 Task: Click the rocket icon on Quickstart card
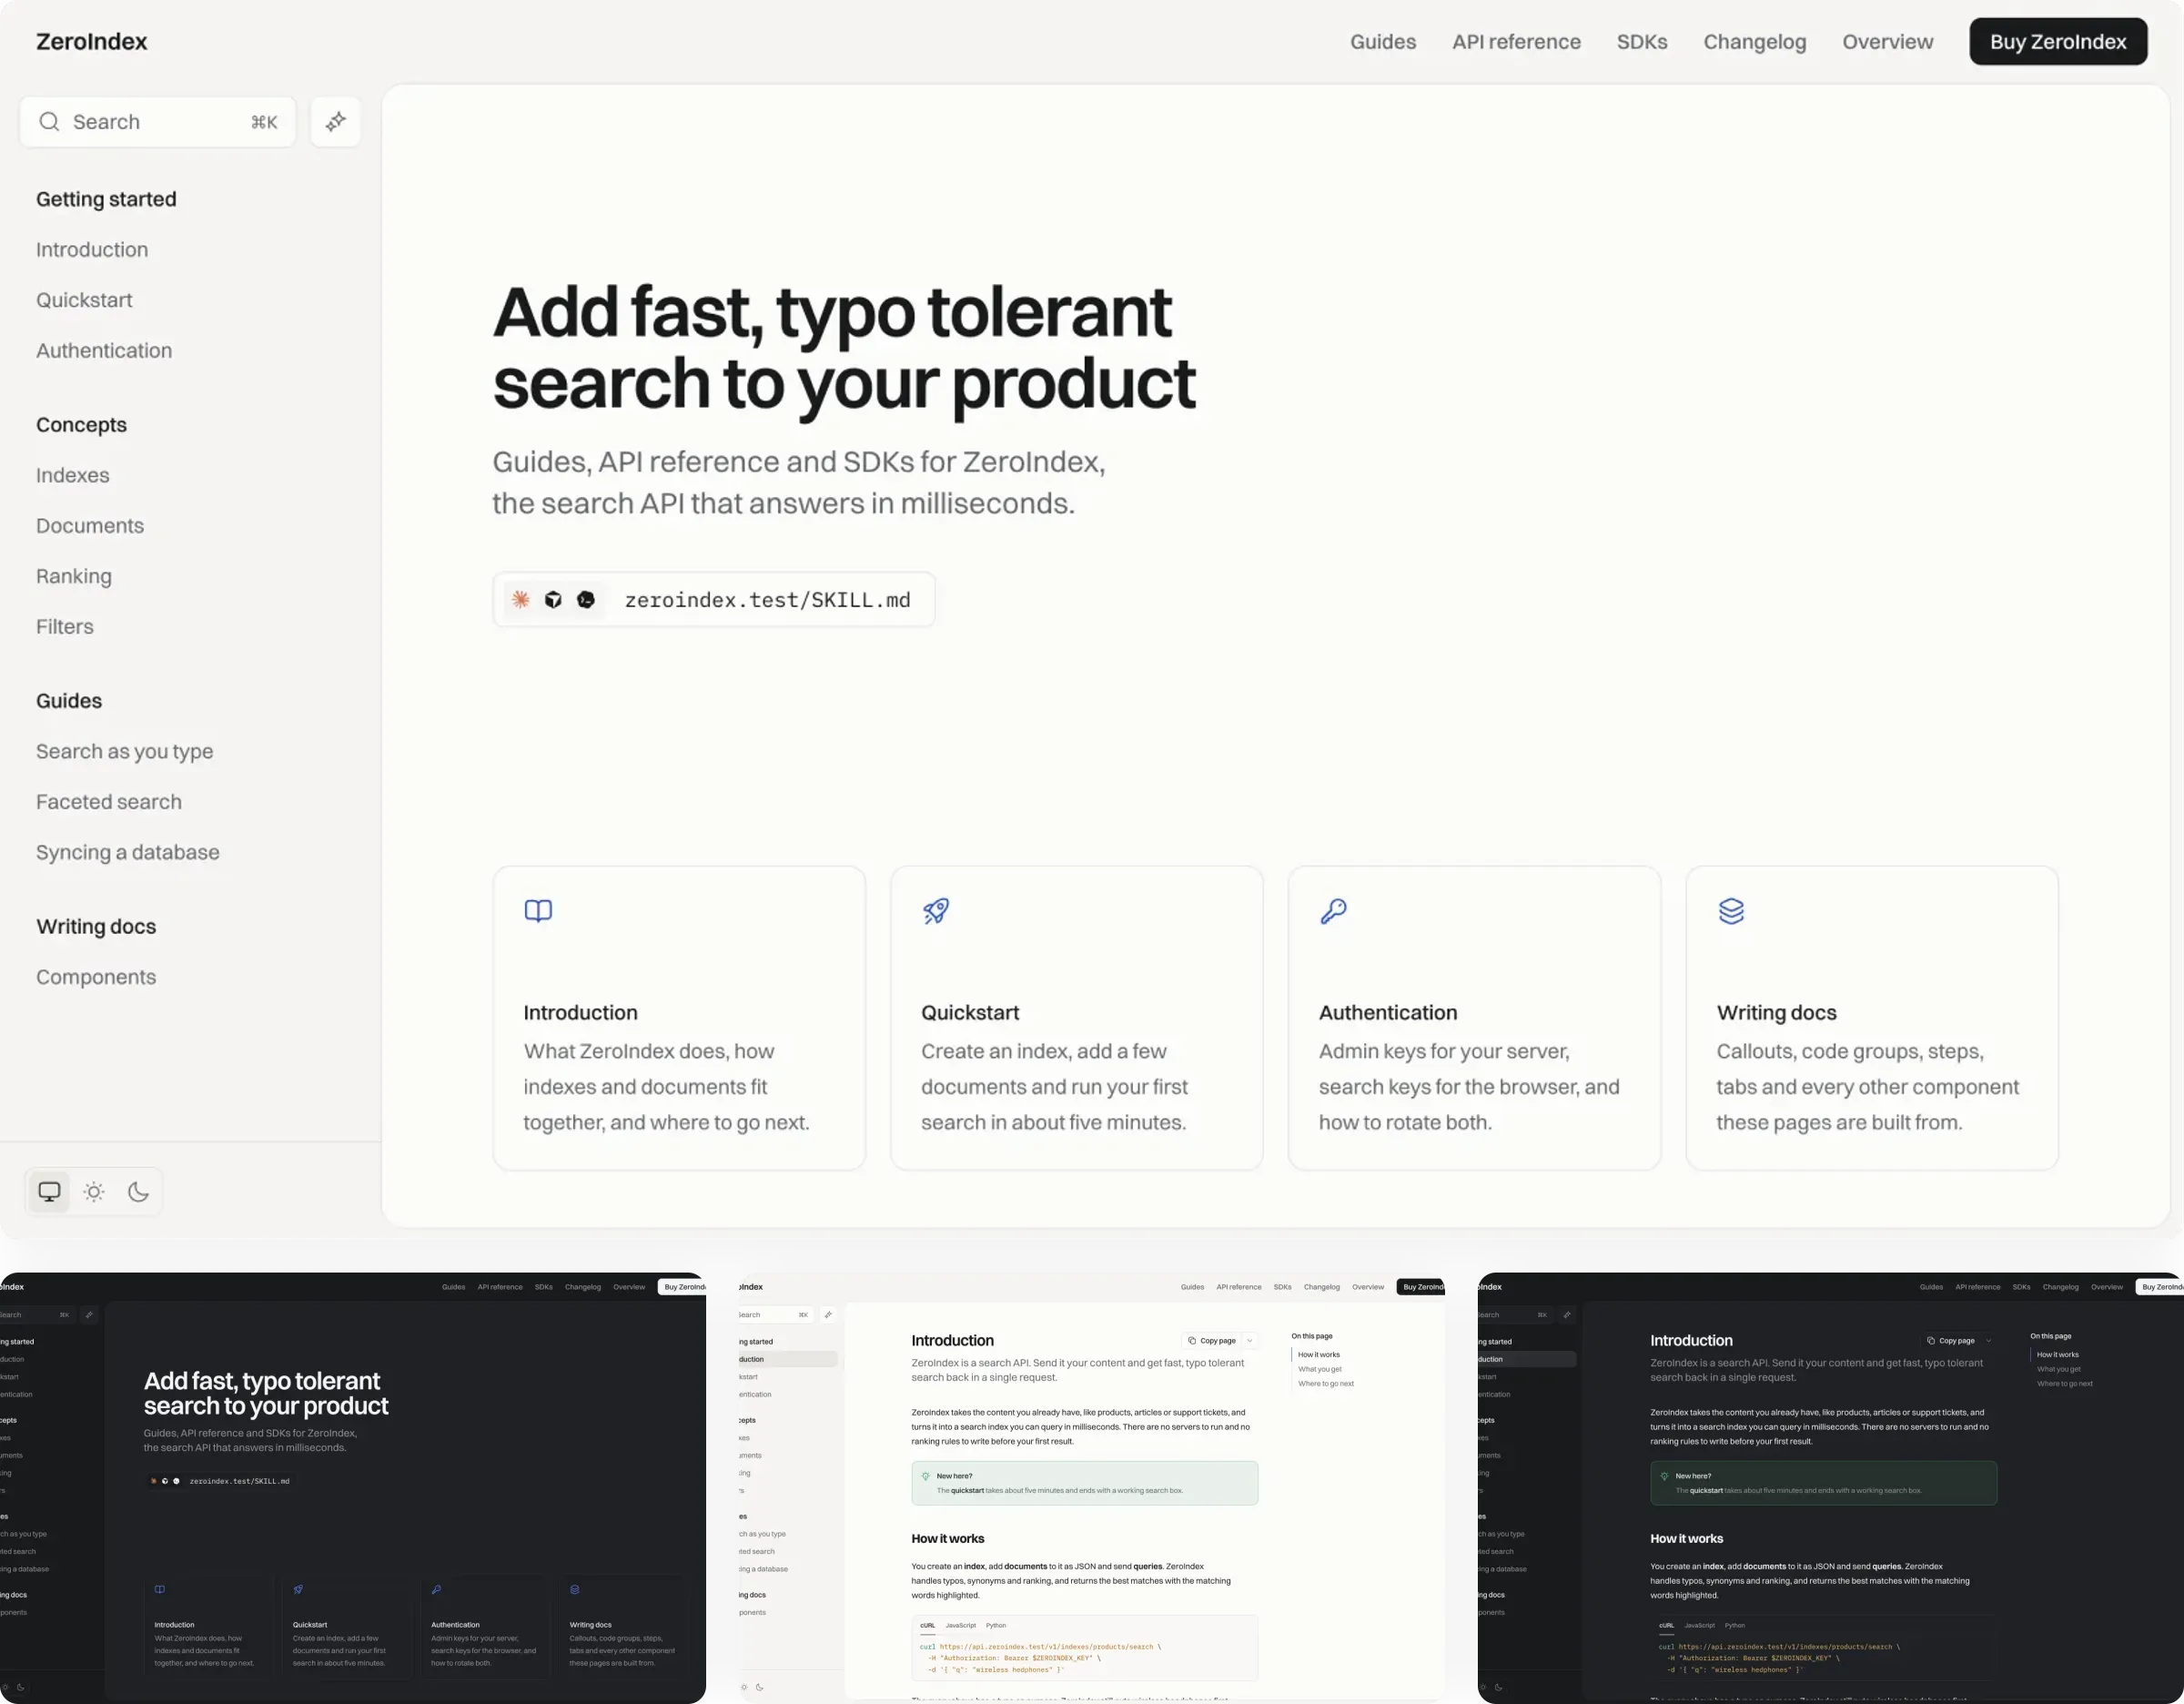[x=936, y=911]
